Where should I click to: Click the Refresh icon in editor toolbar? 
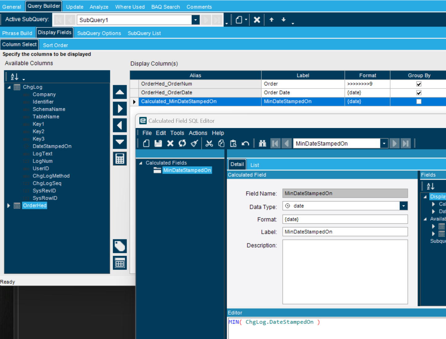coord(182,143)
